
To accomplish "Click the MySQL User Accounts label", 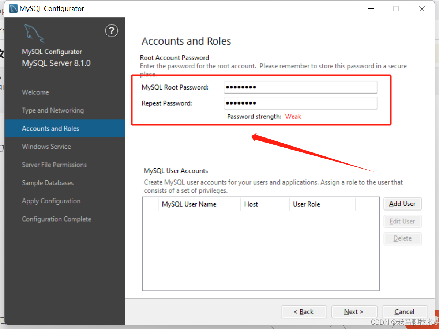I will point(176,171).
